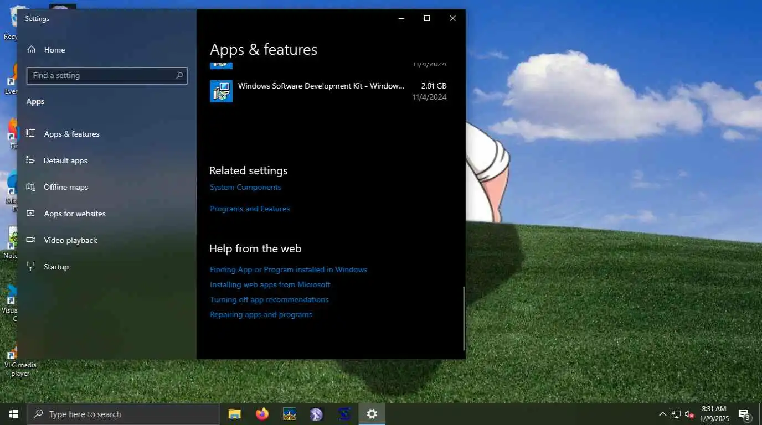Open the System Components link

point(245,187)
